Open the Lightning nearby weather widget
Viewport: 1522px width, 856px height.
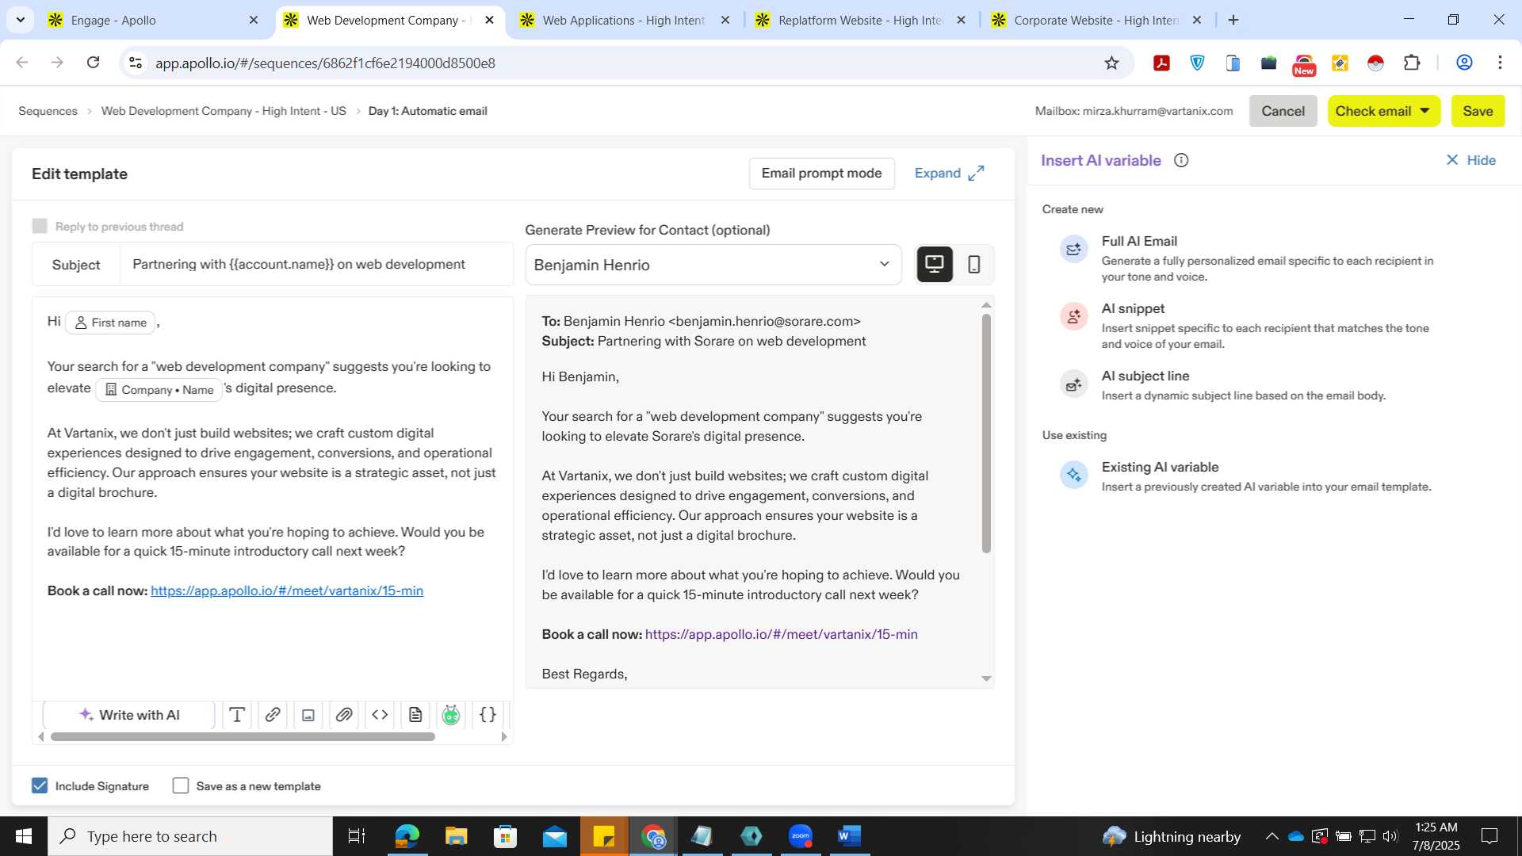pos(1171,836)
